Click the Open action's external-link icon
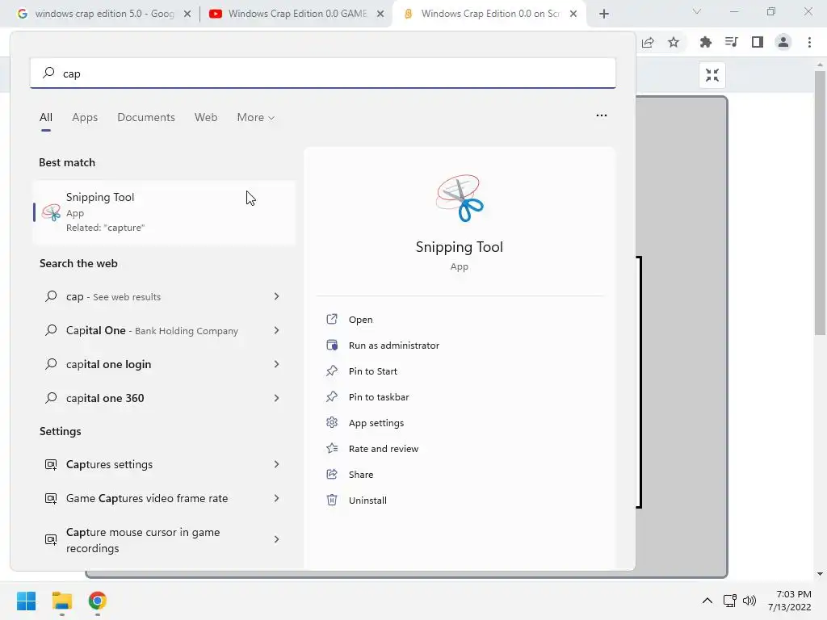Viewport: 827px width, 620px height. [332, 319]
